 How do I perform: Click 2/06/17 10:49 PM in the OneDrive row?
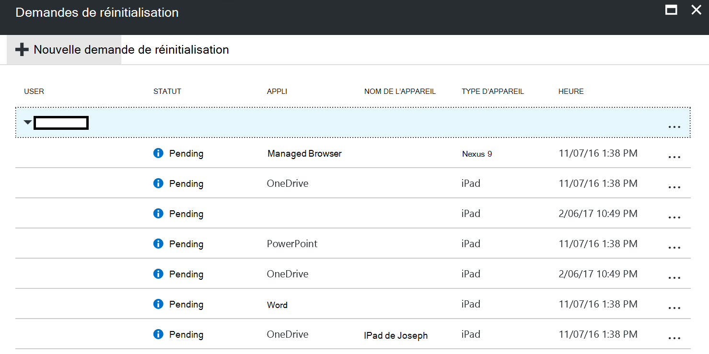[598, 274]
